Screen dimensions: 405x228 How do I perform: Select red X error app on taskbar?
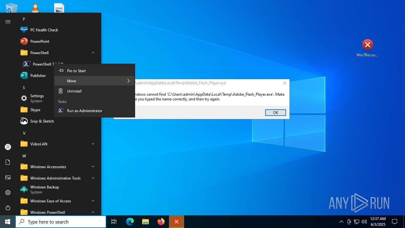pos(177,222)
